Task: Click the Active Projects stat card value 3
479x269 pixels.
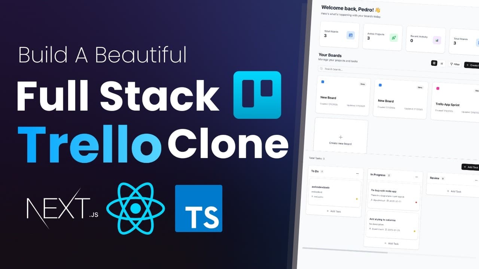Action: pyautogui.click(x=369, y=38)
